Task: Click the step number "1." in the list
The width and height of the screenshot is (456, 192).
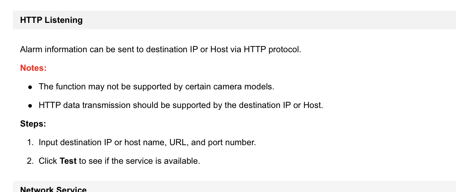Action: pos(30,142)
